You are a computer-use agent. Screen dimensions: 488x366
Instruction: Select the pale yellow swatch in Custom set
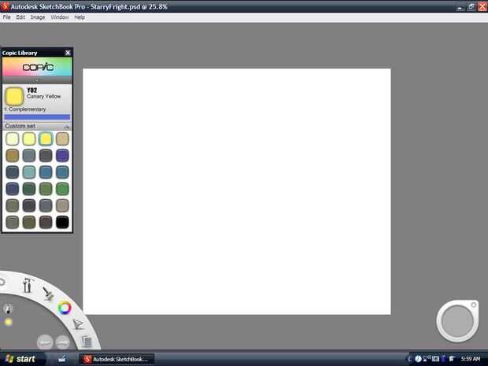point(29,139)
